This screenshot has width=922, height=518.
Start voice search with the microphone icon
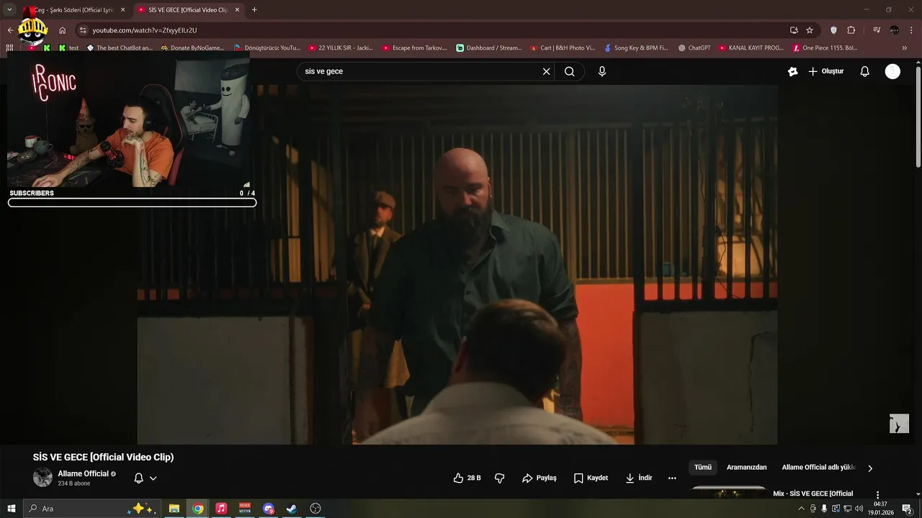(602, 71)
